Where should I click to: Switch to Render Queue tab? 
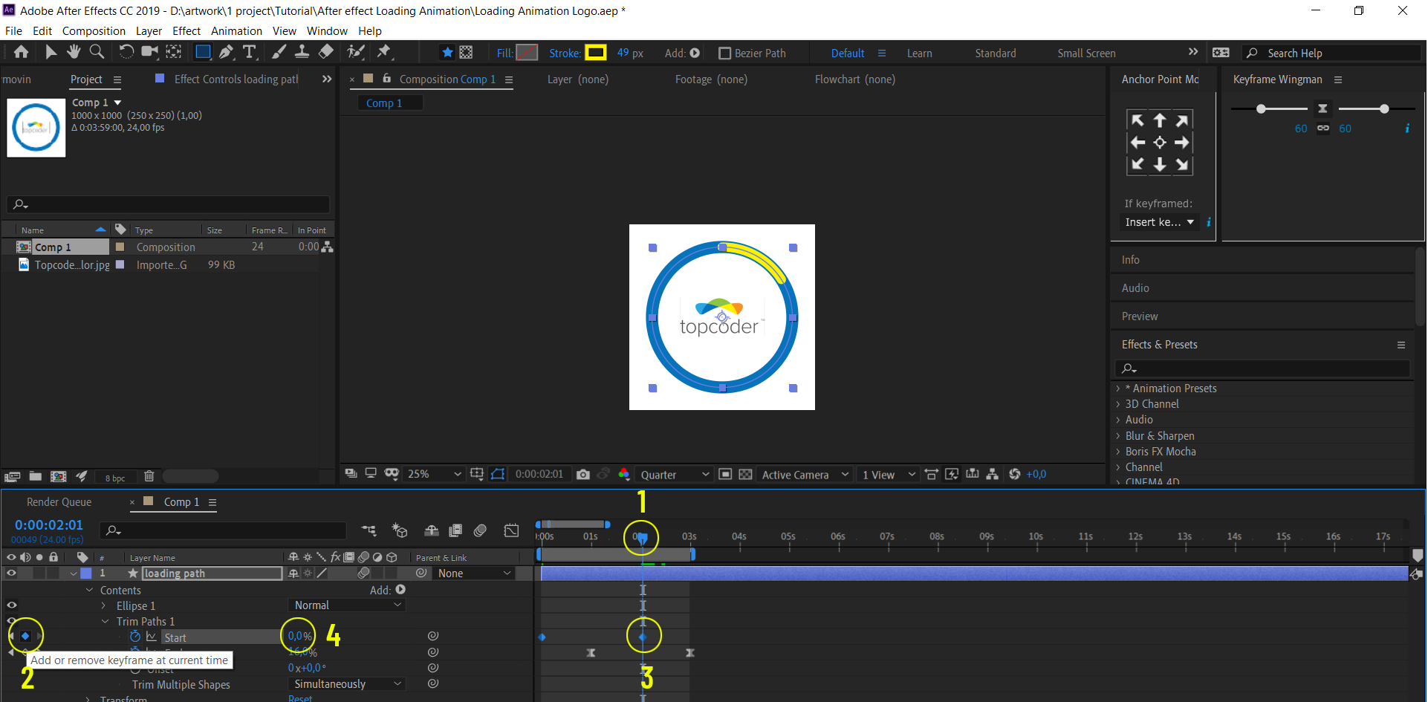point(59,502)
